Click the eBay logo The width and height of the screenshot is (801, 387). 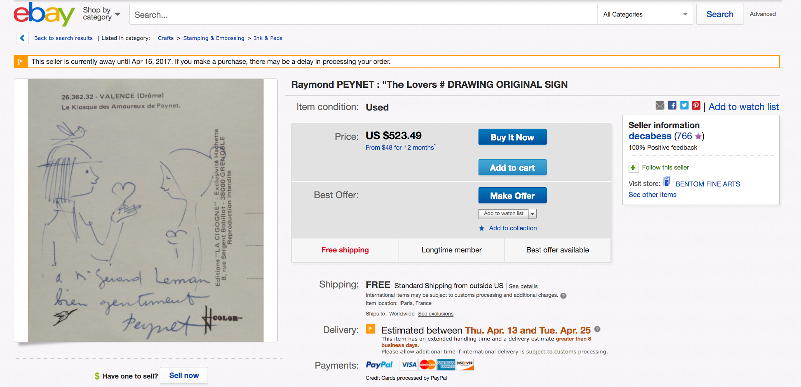44,14
